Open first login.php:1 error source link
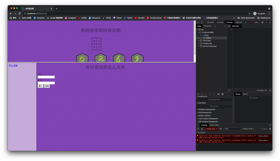280x161 pixels. [x=263, y=136]
